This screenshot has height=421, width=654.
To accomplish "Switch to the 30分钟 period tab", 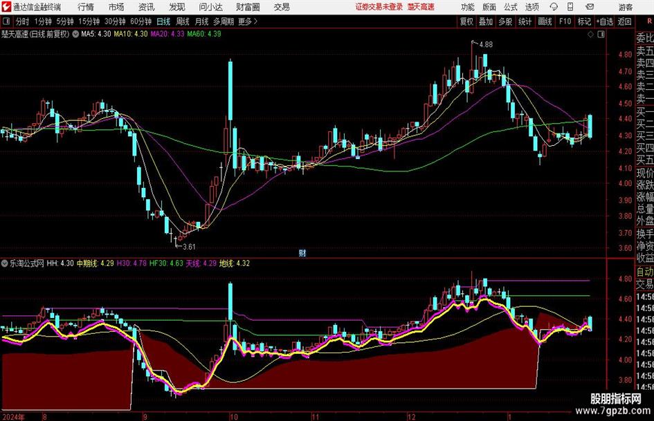I will (115, 21).
